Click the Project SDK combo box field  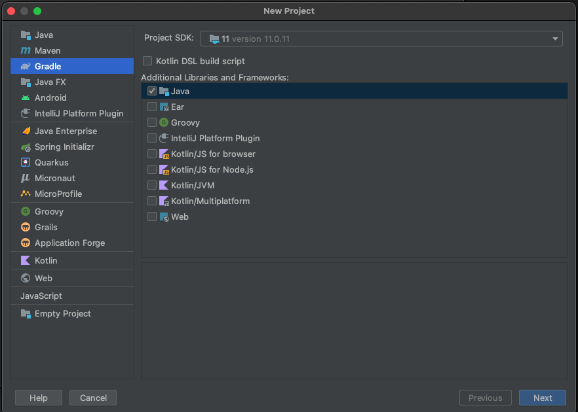381,39
